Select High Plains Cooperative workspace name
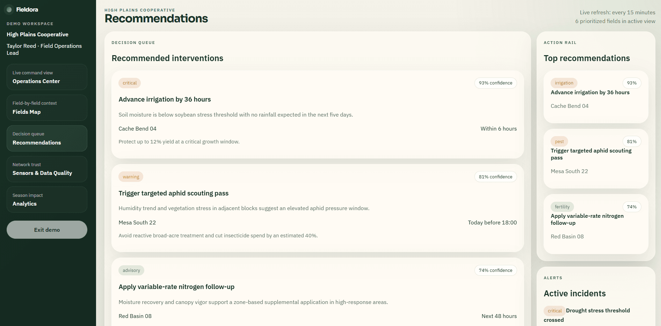The width and height of the screenshot is (661, 326). point(37,34)
